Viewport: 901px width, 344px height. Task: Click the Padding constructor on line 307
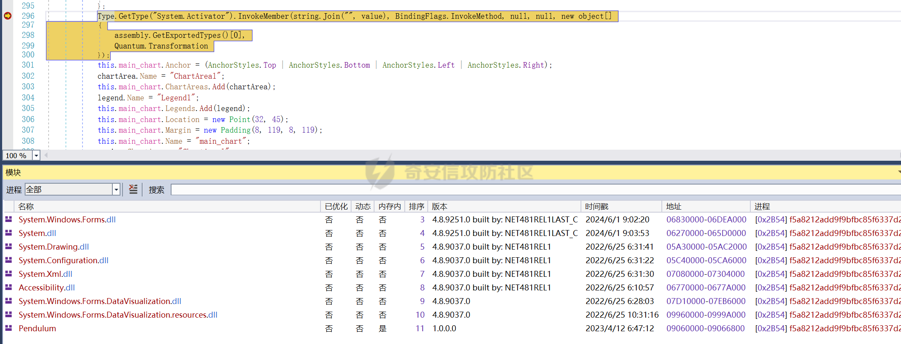236,130
